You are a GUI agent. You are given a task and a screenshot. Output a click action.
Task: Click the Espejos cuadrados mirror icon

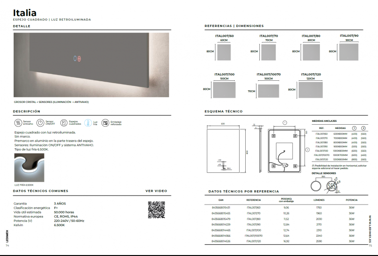click(x=64, y=122)
